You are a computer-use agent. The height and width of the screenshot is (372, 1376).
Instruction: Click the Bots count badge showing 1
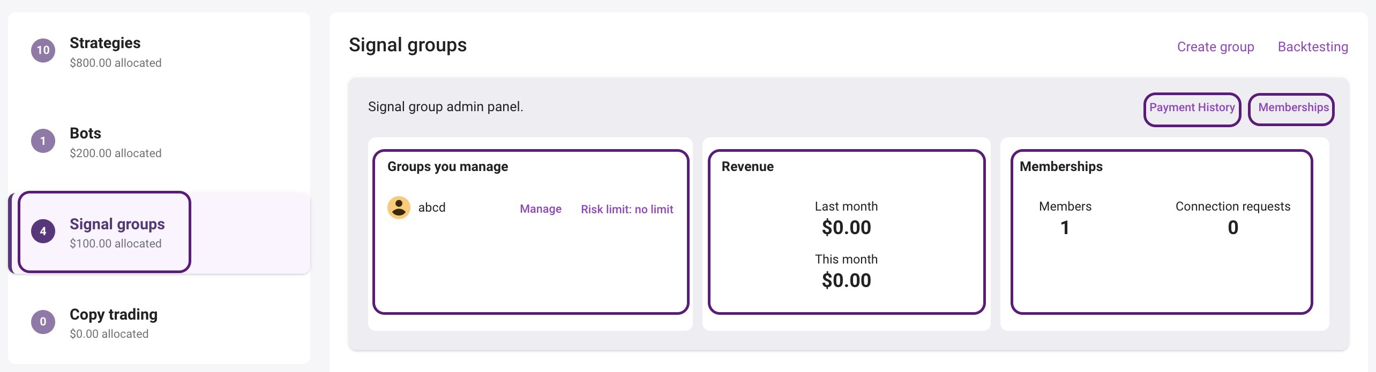[43, 141]
